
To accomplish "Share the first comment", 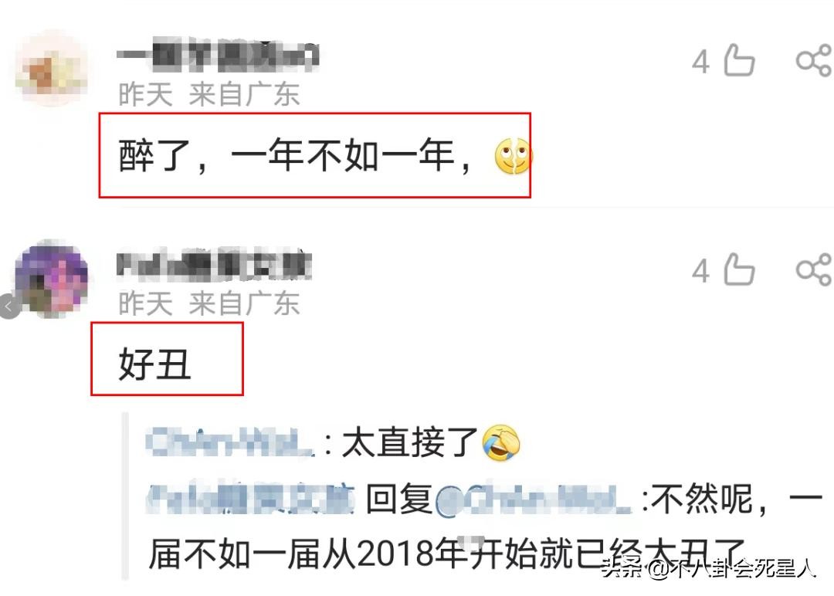I will pos(814,60).
